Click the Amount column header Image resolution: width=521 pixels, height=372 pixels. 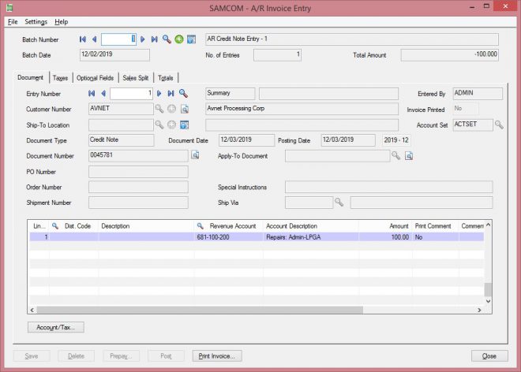[384, 226]
